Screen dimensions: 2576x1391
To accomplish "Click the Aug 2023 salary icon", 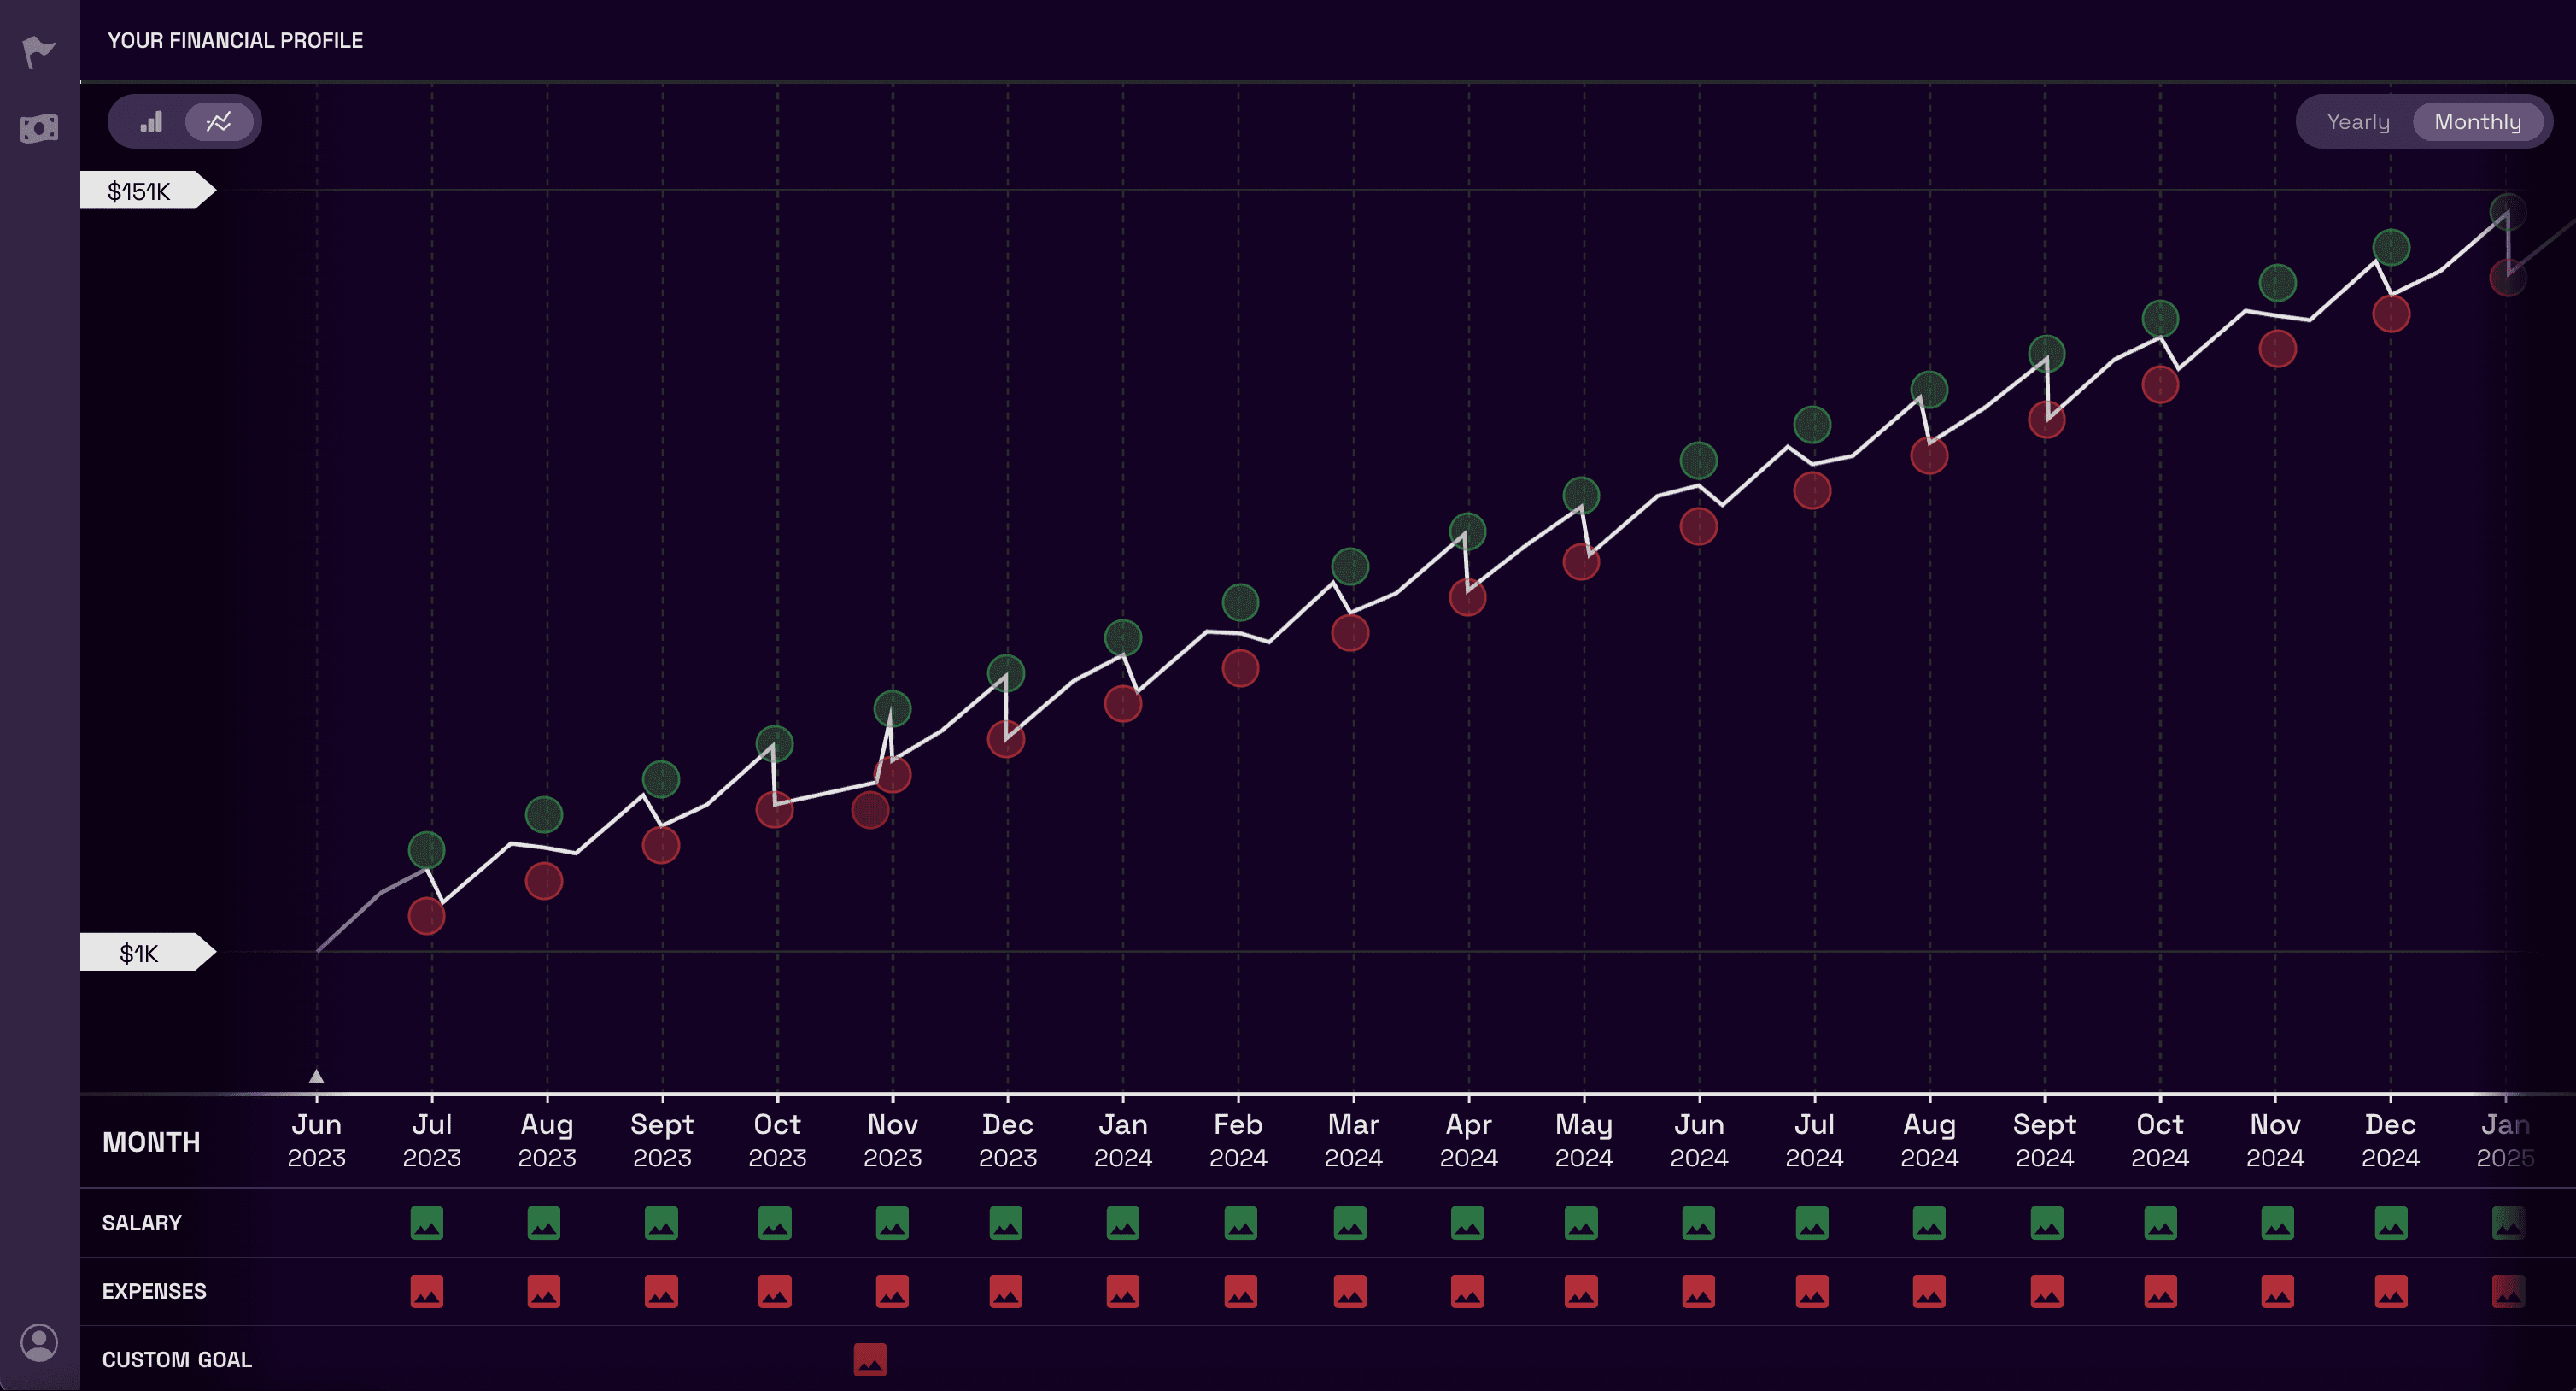I will (x=544, y=1223).
